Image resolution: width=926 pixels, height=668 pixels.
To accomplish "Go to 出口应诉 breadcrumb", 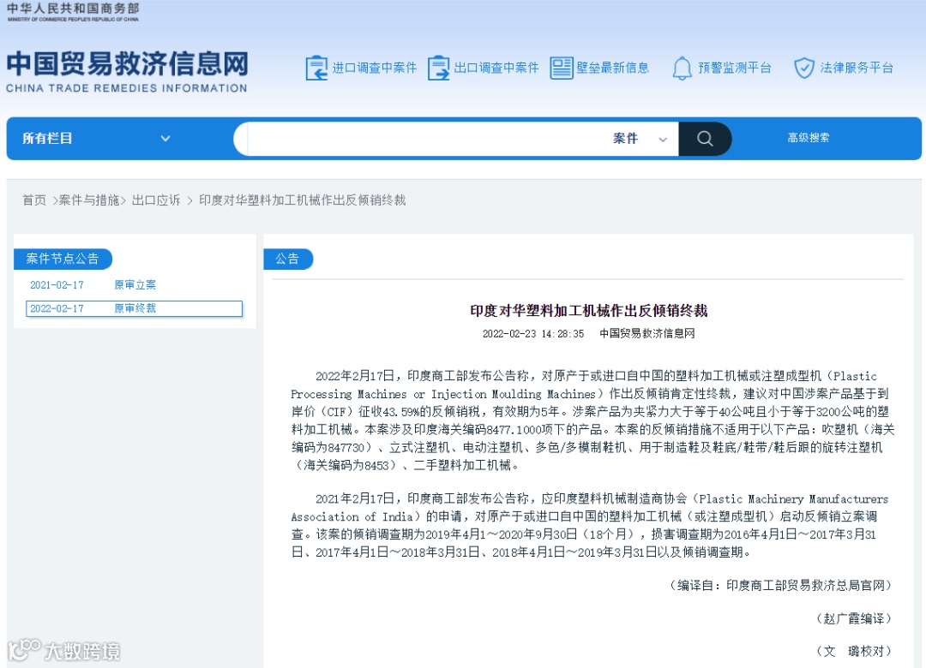I will [156, 200].
